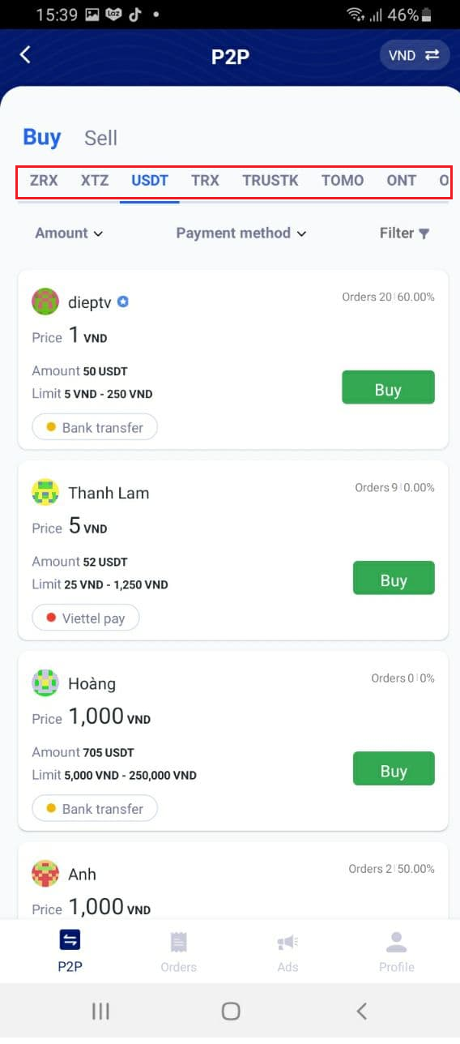The width and height of the screenshot is (460, 1044).
Task: Open the Orders icon in bottom navigation
Action: [178, 942]
